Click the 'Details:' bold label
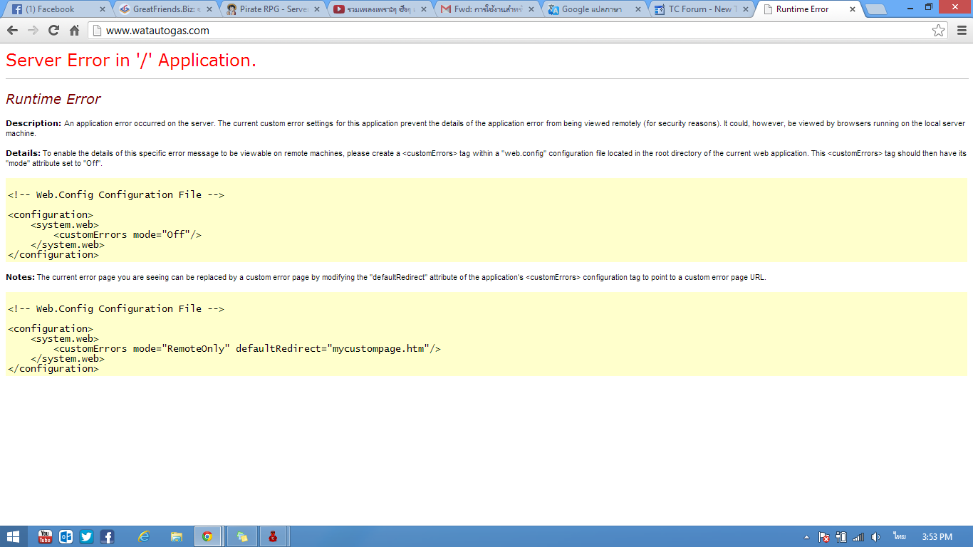The image size is (973, 547). tap(23, 153)
